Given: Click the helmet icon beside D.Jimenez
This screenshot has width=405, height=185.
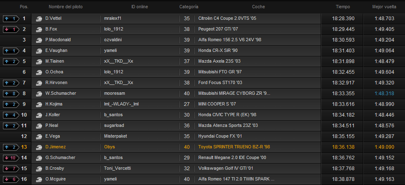Looking at the screenshot, I should tap(39, 147).
